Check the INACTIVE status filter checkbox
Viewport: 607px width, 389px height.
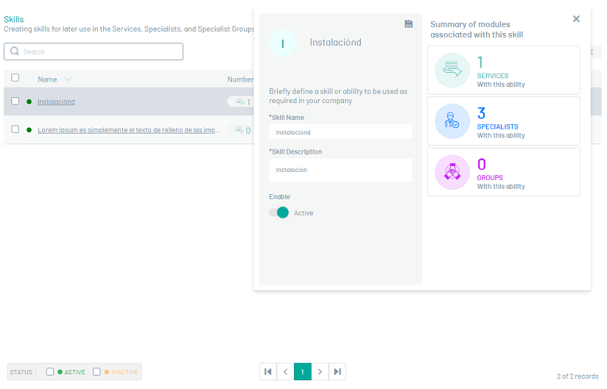click(x=96, y=371)
